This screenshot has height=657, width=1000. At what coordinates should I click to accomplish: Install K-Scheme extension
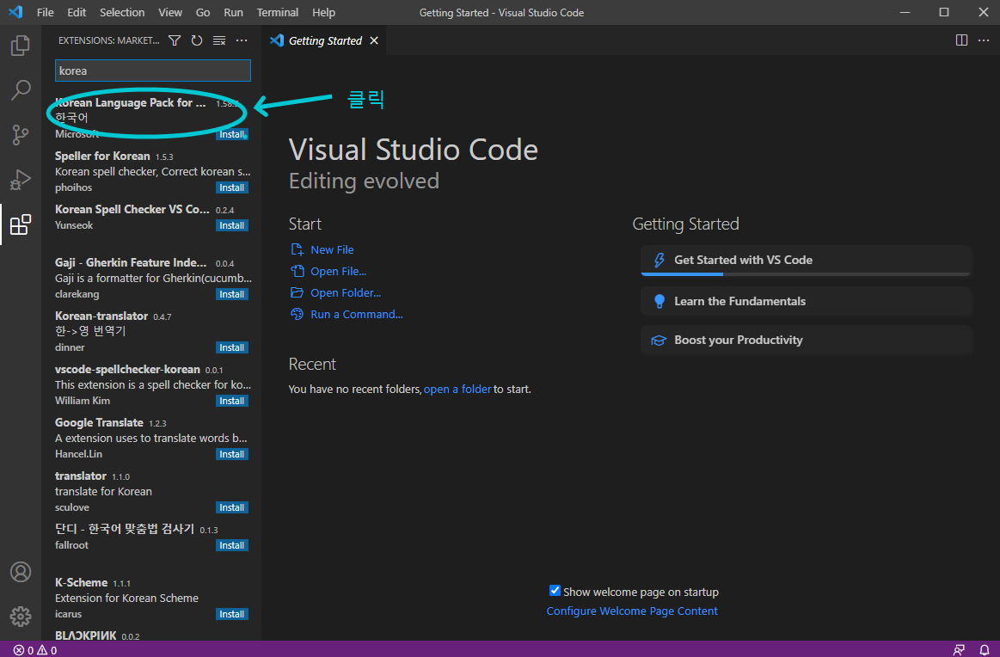(231, 614)
